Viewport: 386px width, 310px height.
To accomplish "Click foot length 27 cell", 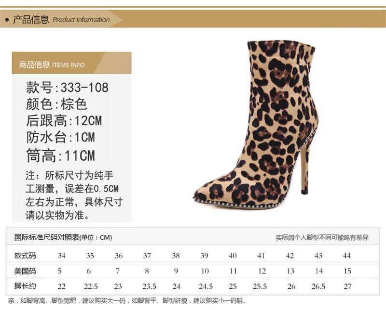I will 347,286.
